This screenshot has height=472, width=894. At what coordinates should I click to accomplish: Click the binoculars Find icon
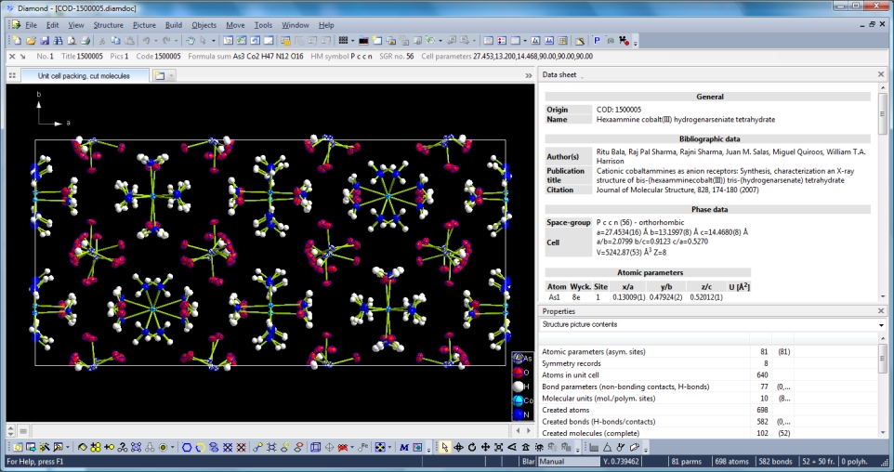click(58, 41)
